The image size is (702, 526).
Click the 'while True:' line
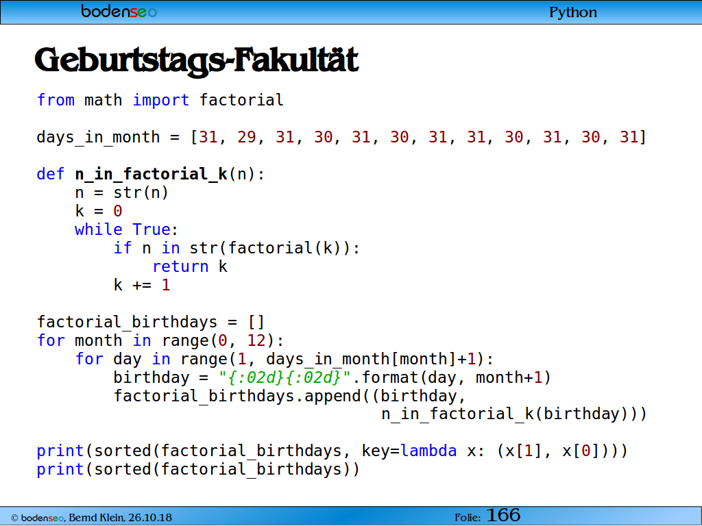click(x=126, y=229)
